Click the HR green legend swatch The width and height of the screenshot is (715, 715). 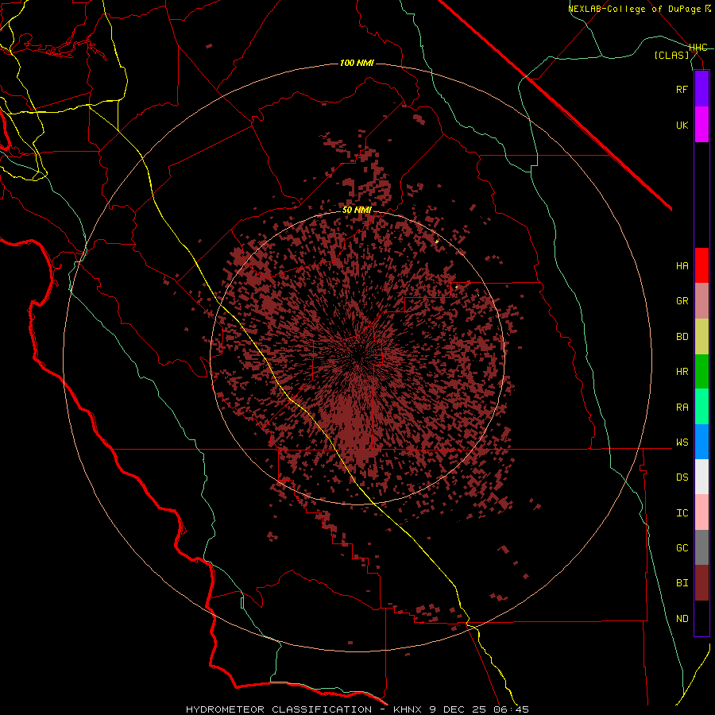pos(701,372)
